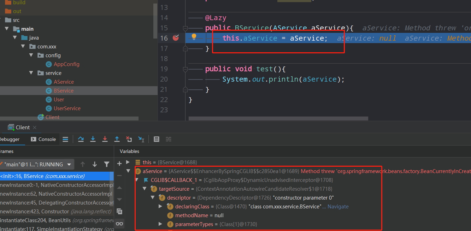Toggle the breakpoint on line 16
The width and height of the screenshot is (471, 231).
[x=176, y=38]
